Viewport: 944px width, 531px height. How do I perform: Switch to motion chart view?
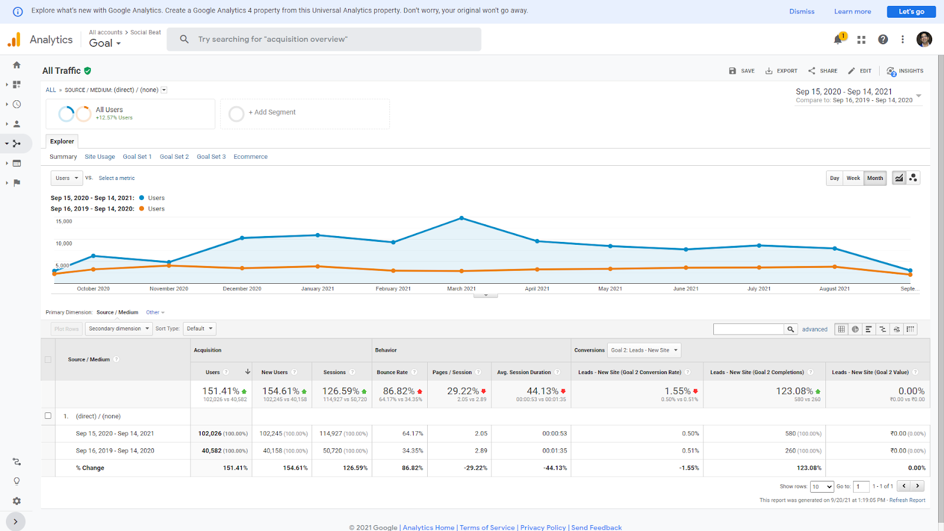pos(913,178)
